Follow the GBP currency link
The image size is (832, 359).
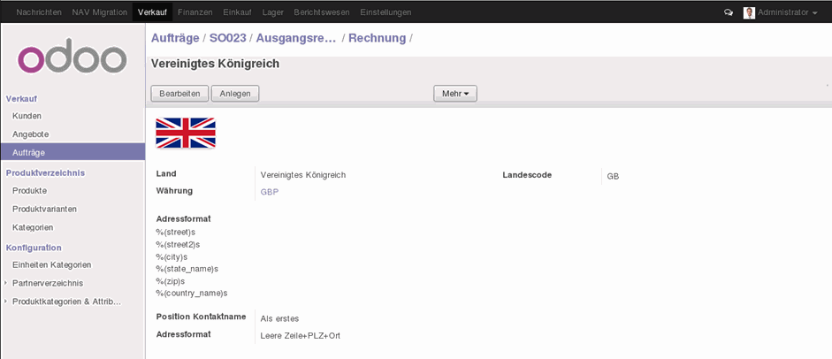(x=269, y=191)
